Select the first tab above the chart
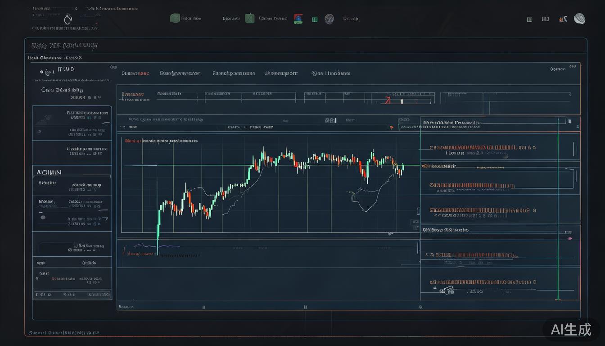The height and width of the screenshot is (346, 605). pos(135,73)
